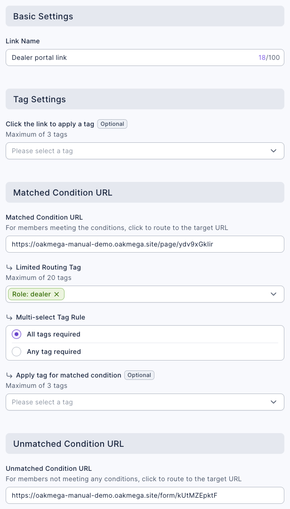Remove the Role: dealer tag
This screenshot has width=290, height=509.
click(56, 294)
